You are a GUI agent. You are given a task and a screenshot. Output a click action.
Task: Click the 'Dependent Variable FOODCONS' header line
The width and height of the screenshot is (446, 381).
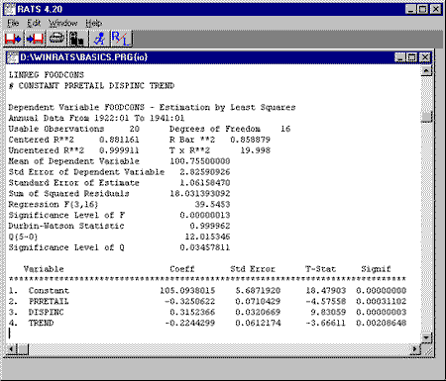152,107
